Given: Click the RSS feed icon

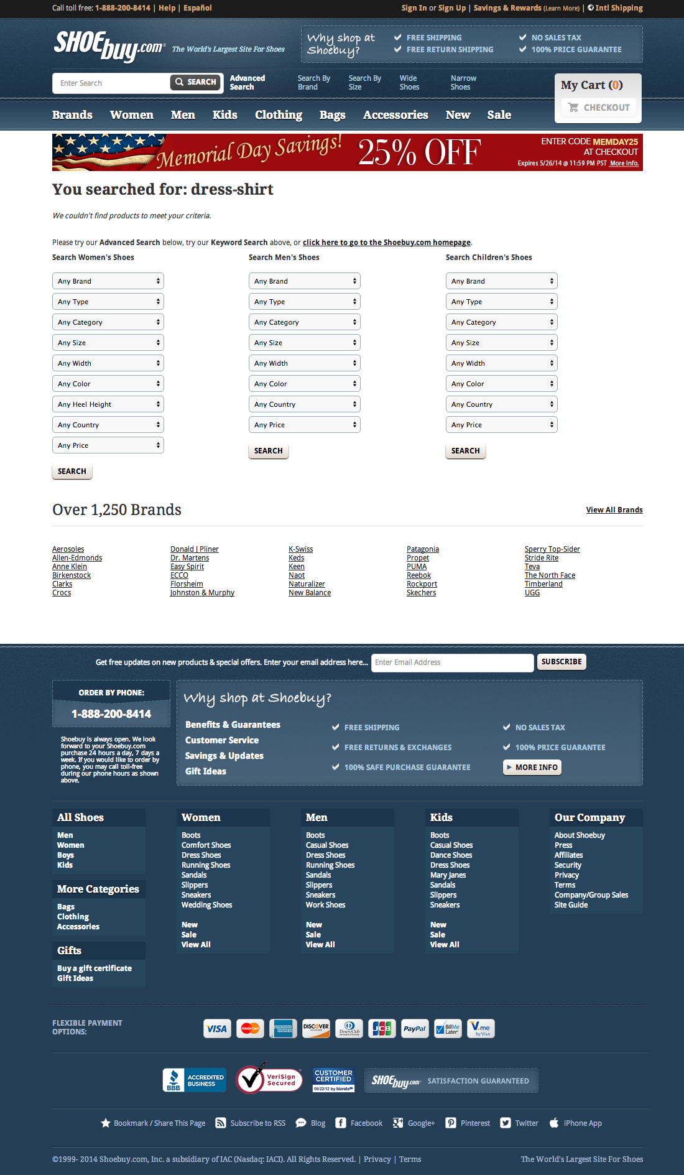Looking at the screenshot, I should (x=220, y=1123).
